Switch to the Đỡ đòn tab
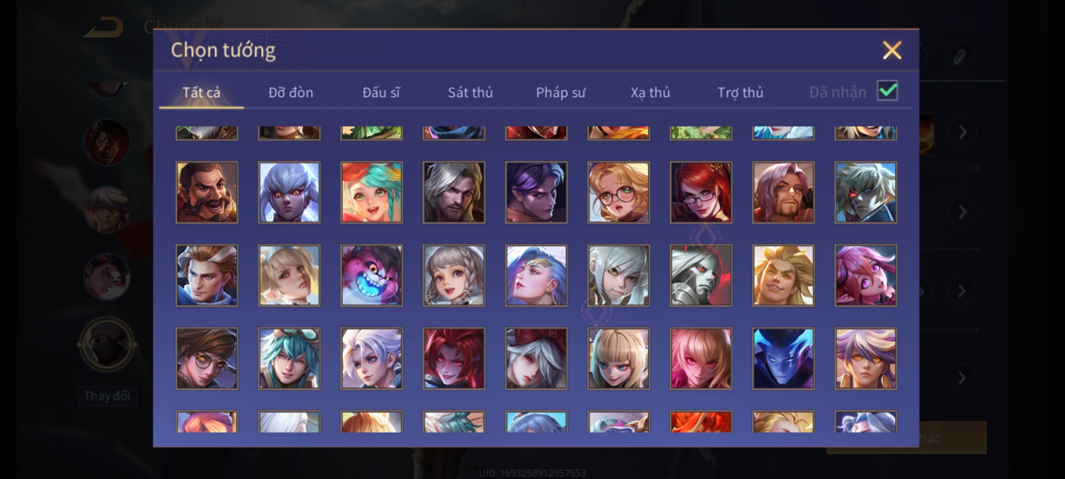The width and height of the screenshot is (1065, 479). coord(291,92)
